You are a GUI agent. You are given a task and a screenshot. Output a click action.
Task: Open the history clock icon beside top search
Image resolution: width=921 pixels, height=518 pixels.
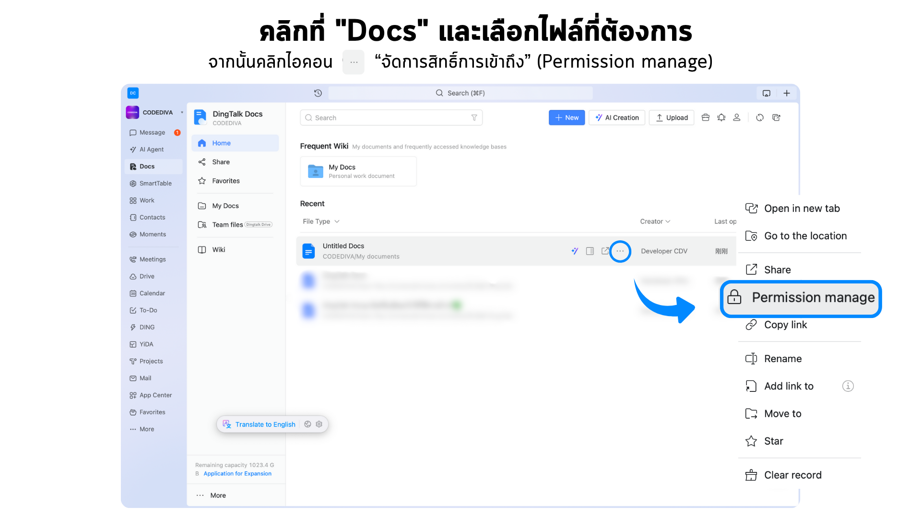[318, 93]
